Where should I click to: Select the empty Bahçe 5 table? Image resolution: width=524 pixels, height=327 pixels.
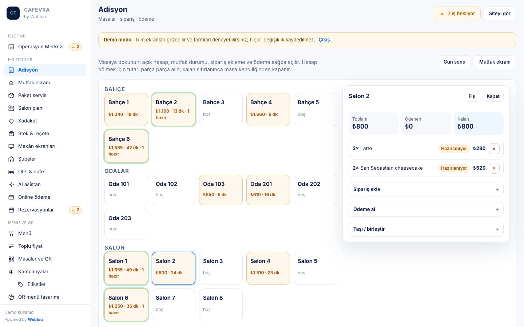click(315, 109)
